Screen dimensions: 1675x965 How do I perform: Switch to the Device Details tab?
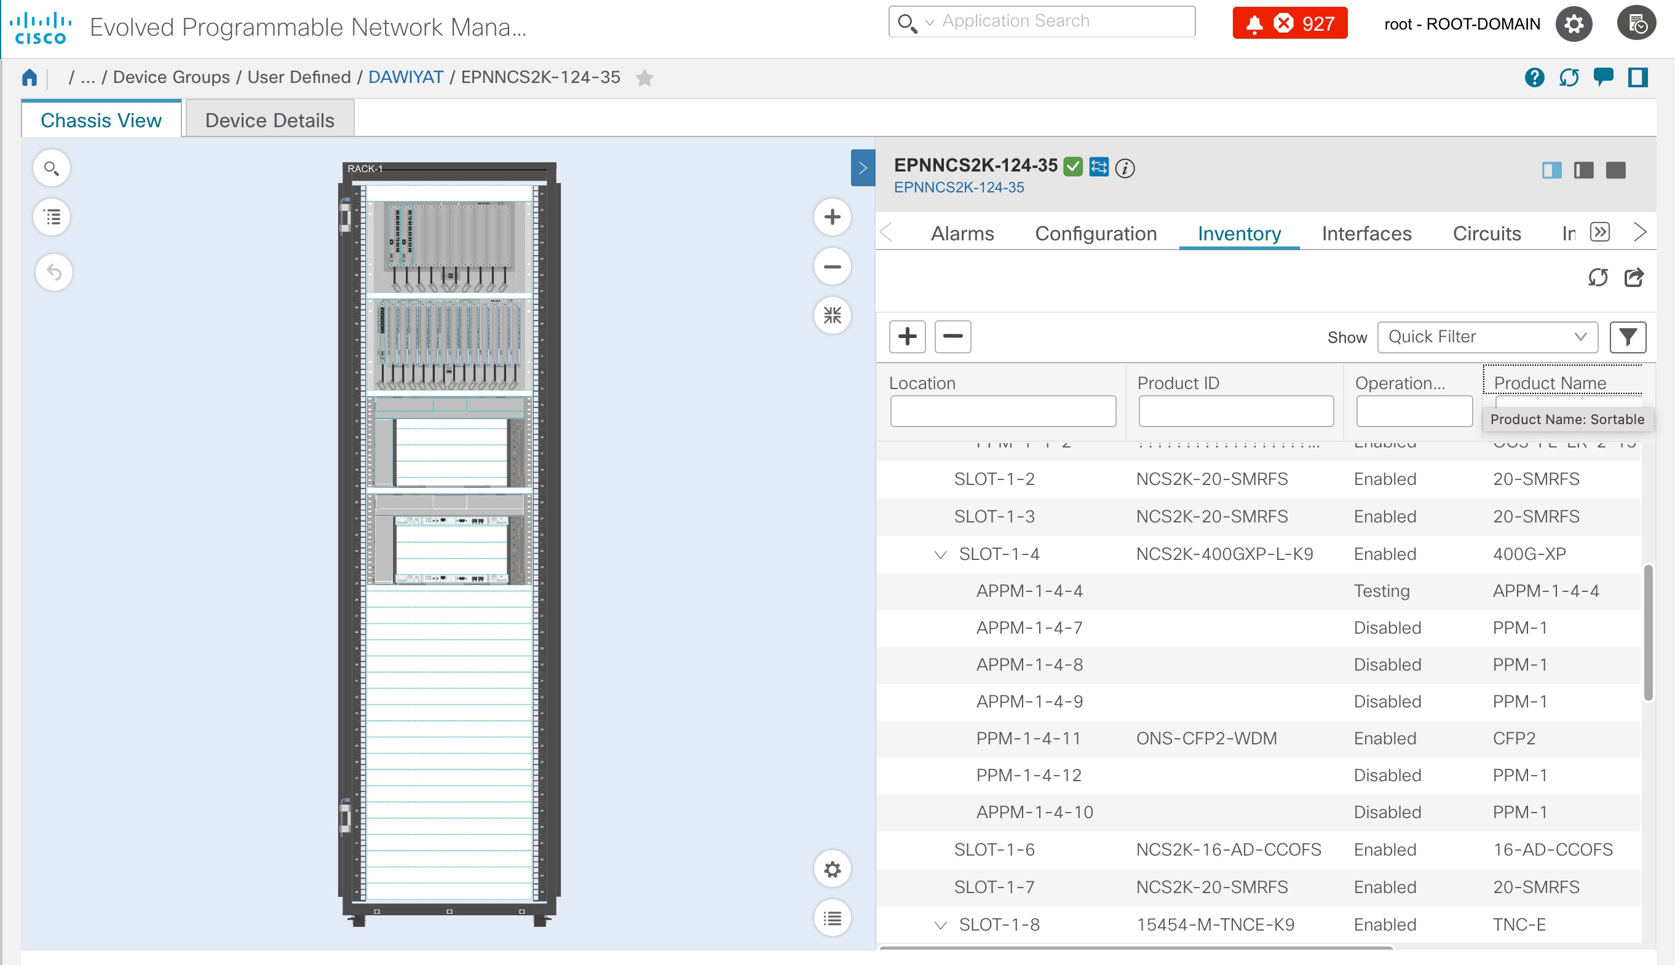269,119
